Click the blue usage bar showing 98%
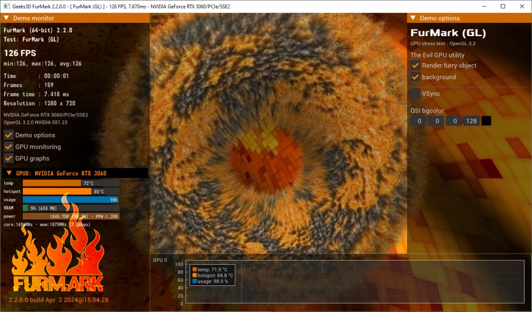 click(71, 200)
